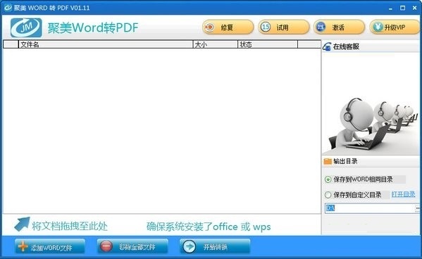
Task: Click the 激活 activate button
Action: coord(339,27)
